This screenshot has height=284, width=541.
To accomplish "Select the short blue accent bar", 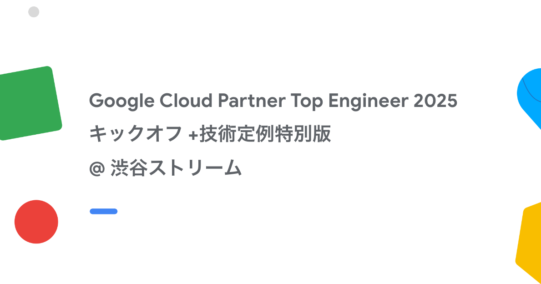I will point(103,211).
